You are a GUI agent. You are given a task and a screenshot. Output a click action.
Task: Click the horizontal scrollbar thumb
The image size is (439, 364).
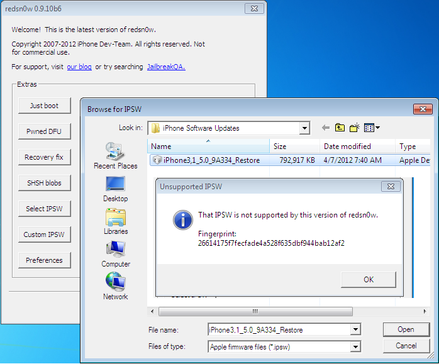[x=255, y=311]
